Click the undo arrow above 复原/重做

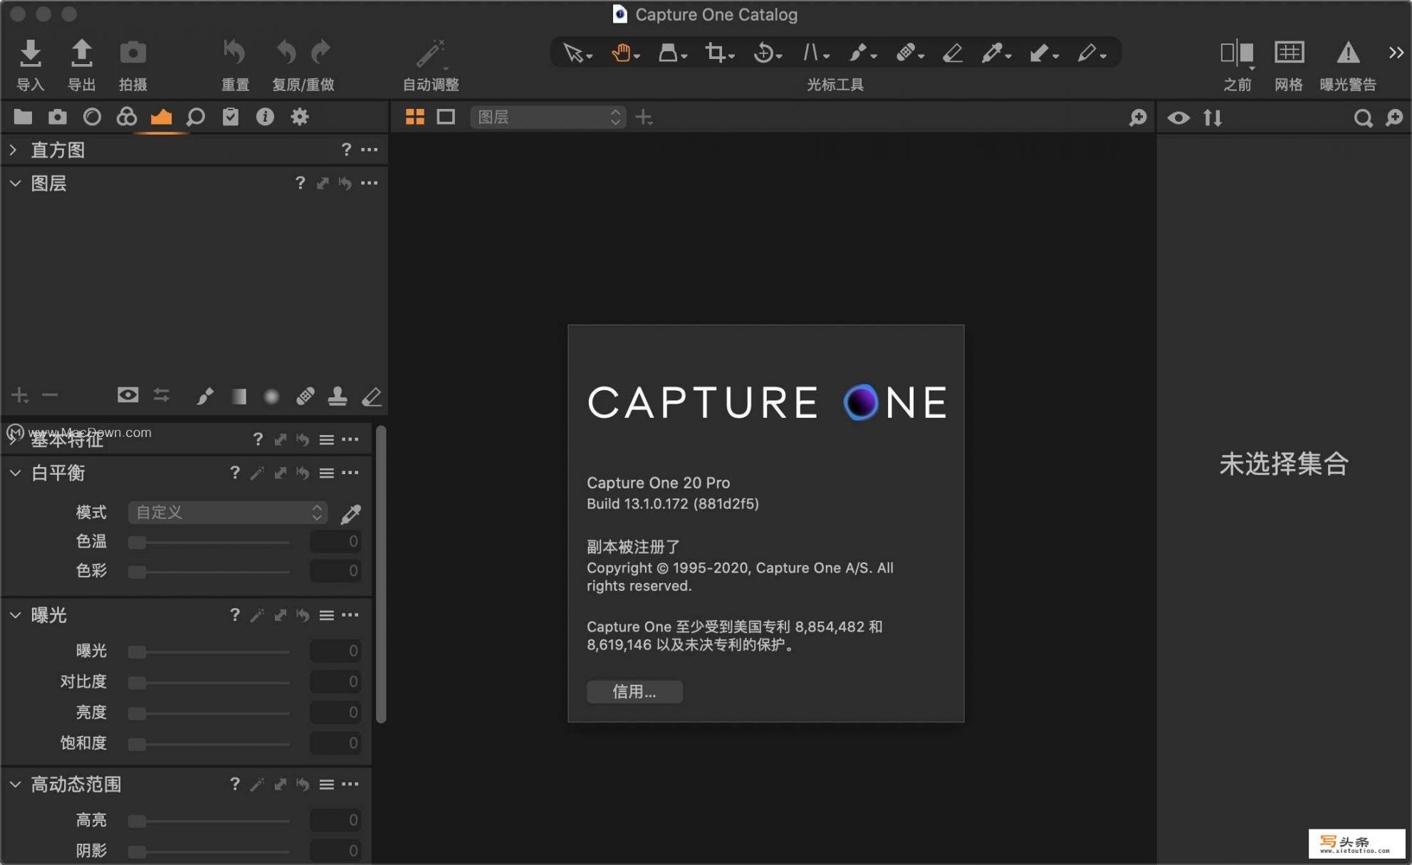coord(286,53)
